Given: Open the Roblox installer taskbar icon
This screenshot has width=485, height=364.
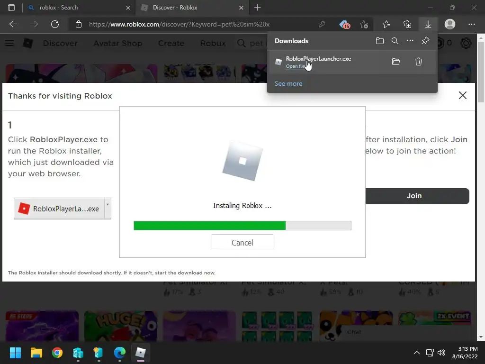Looking at the screenshot, I should [140, 353].
